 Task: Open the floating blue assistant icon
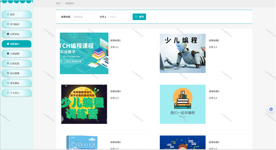[271, 109]
